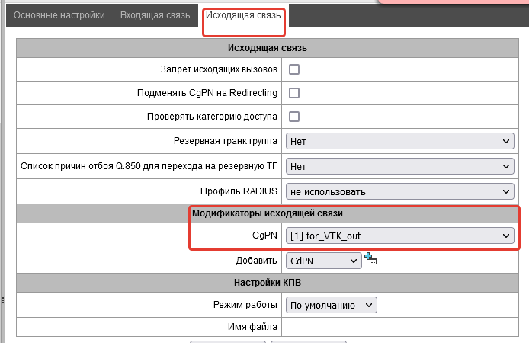This screenshot has height=343, width=529.
Task: Open the Режим работы dropdown
Action: 331,305
